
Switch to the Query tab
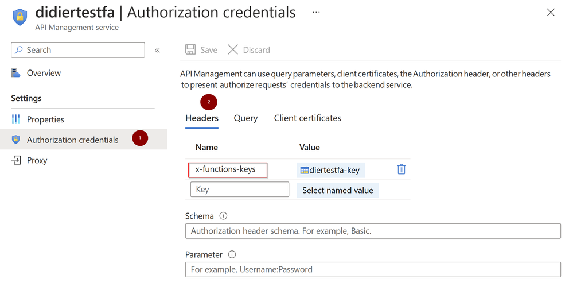[x=245, y=118]
